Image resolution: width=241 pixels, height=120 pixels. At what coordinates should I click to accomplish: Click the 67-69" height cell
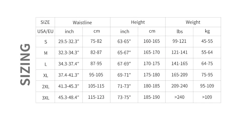pos(124,64)
